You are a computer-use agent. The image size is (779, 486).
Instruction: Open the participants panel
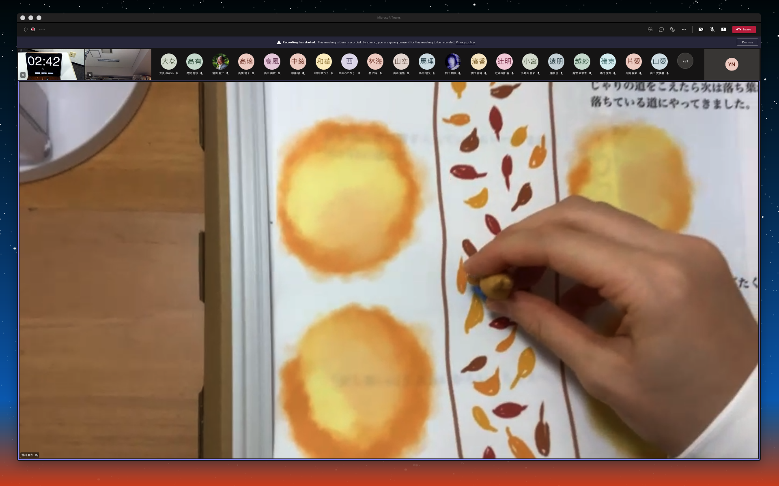(x=650, y=30)
